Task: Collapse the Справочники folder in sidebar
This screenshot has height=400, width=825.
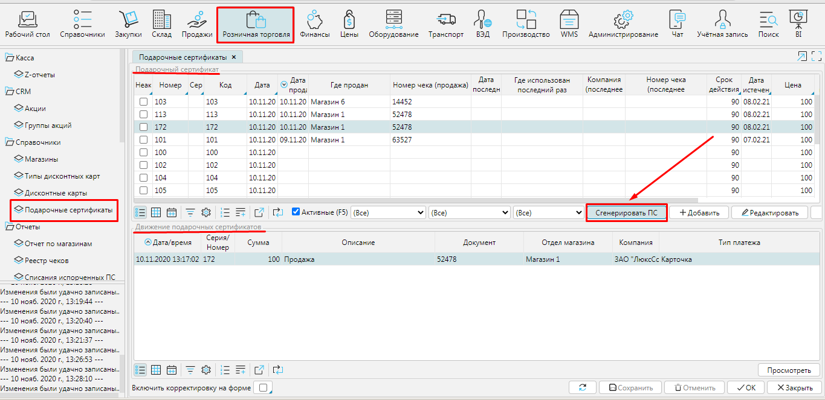Action: pyautogui.click(x=10, y=142)
